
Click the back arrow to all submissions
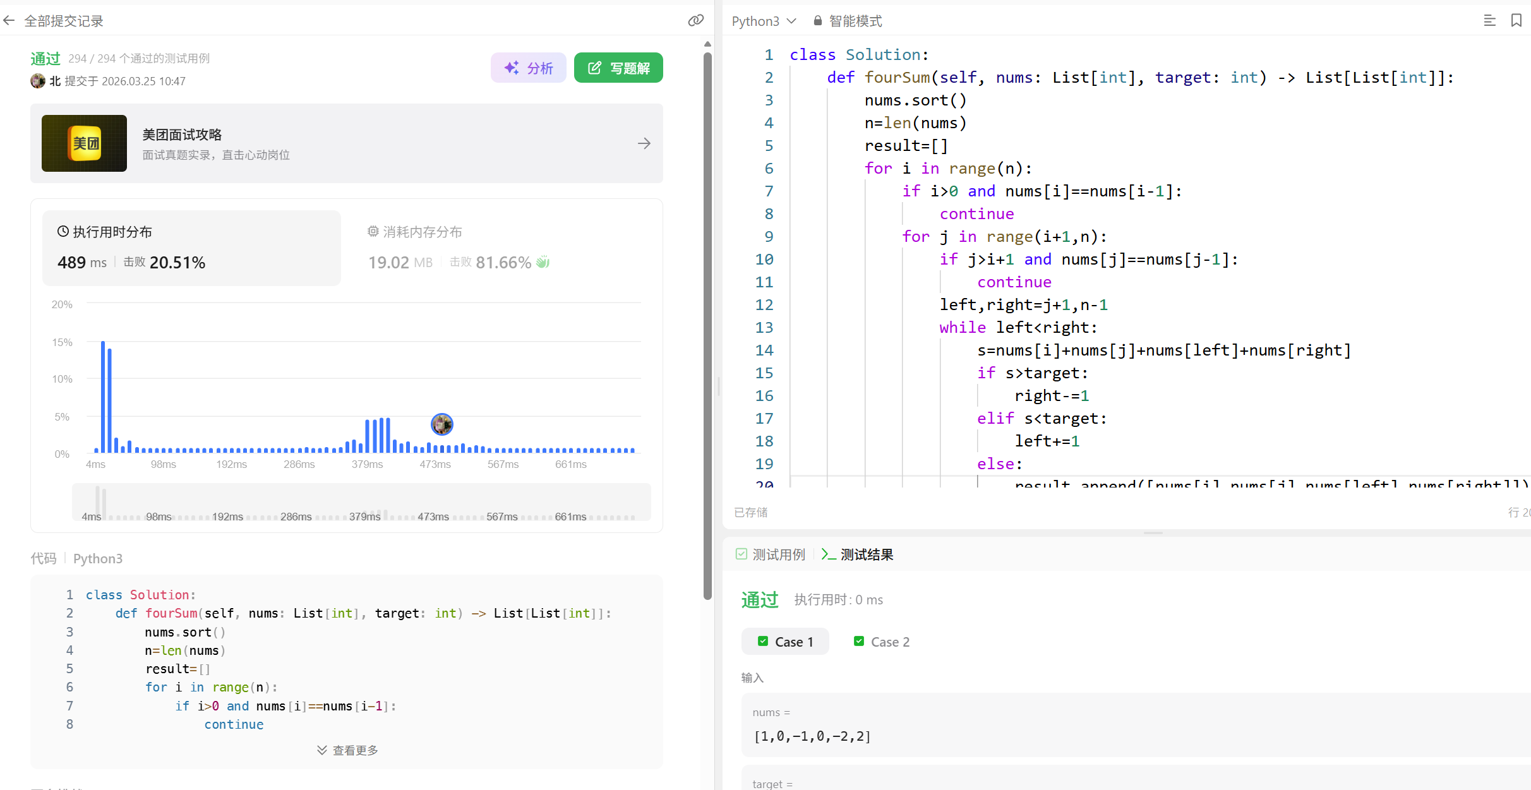(x=9, y=21)
